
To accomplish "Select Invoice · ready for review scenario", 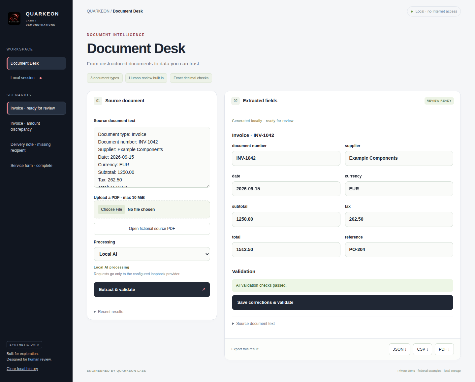I will tap(36, 108).
